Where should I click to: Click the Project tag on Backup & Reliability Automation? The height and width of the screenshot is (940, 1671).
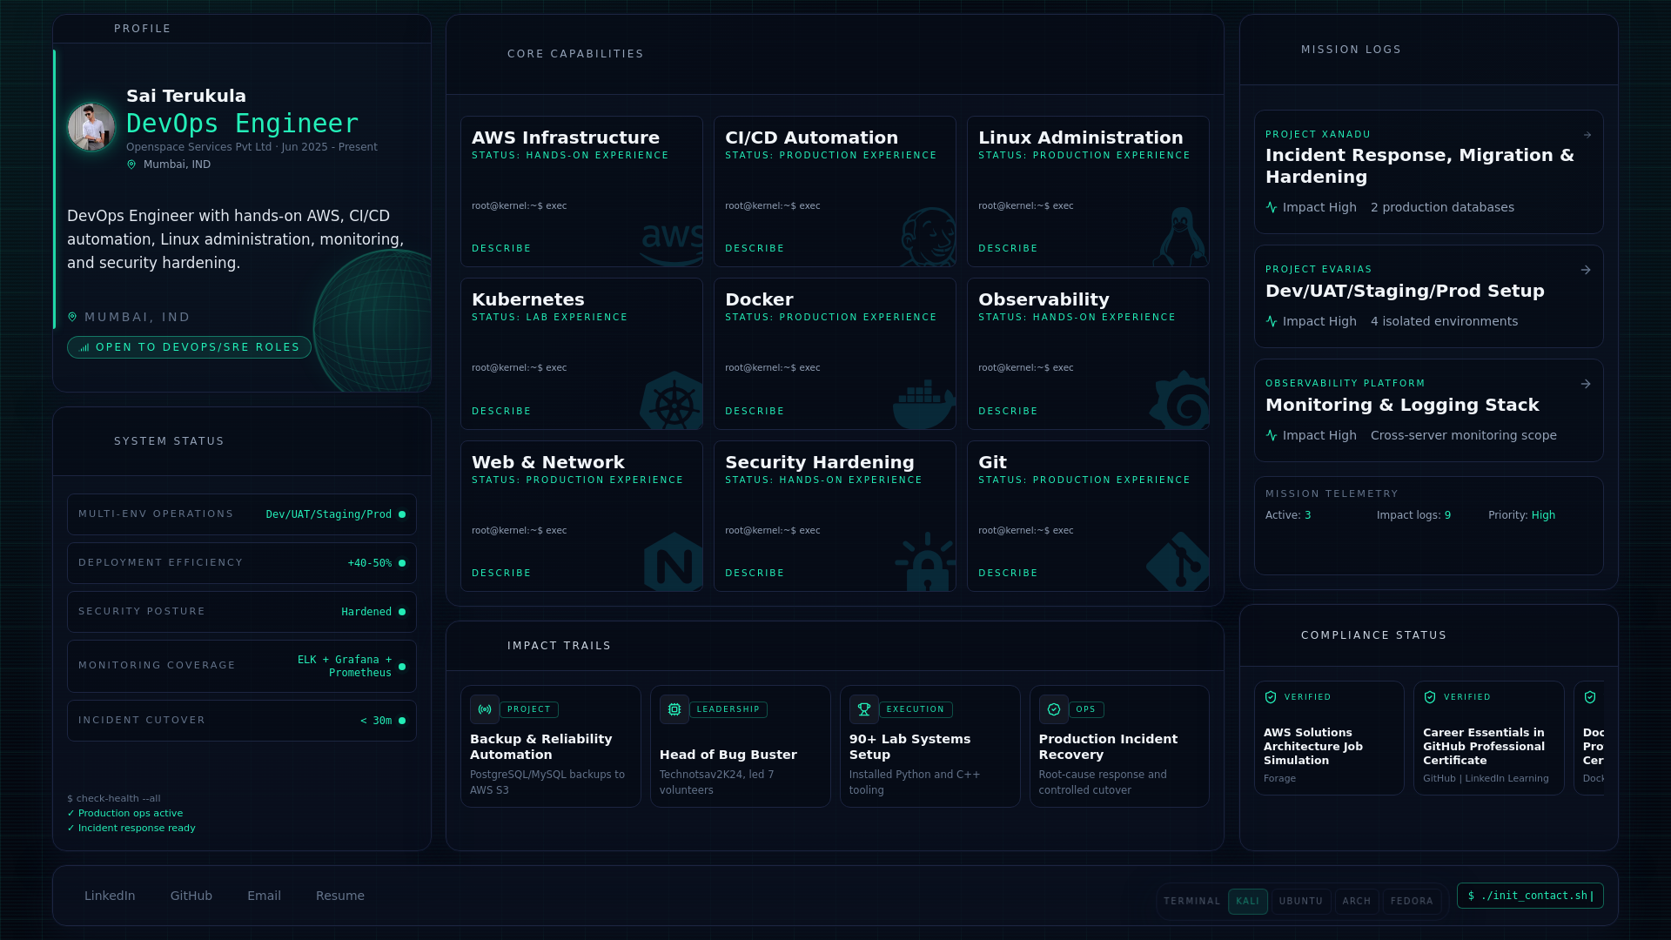[529, 709]
